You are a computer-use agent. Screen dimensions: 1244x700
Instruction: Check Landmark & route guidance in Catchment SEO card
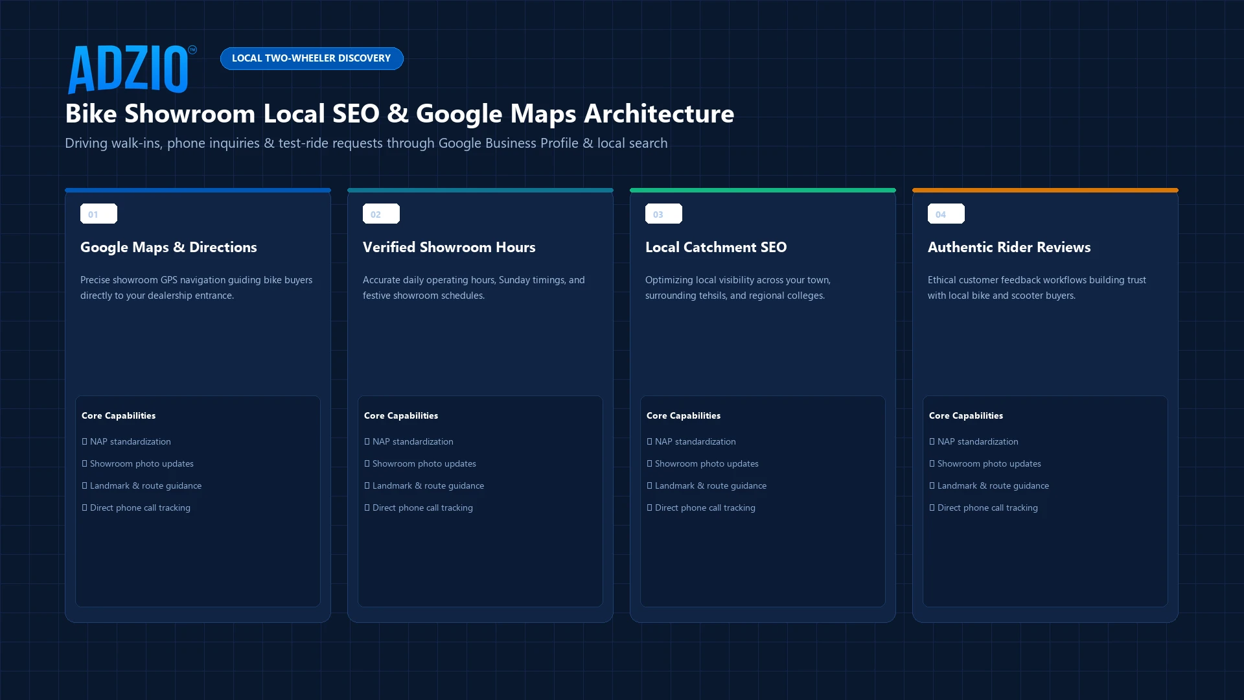click(x=706, y=485)
